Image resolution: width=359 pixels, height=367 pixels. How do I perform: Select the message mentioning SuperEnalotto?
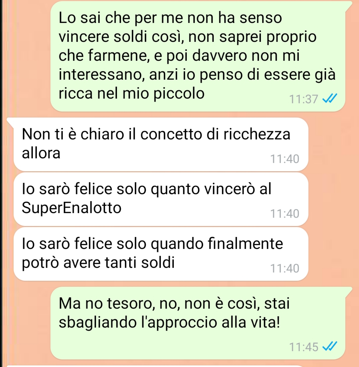(161, 199)
